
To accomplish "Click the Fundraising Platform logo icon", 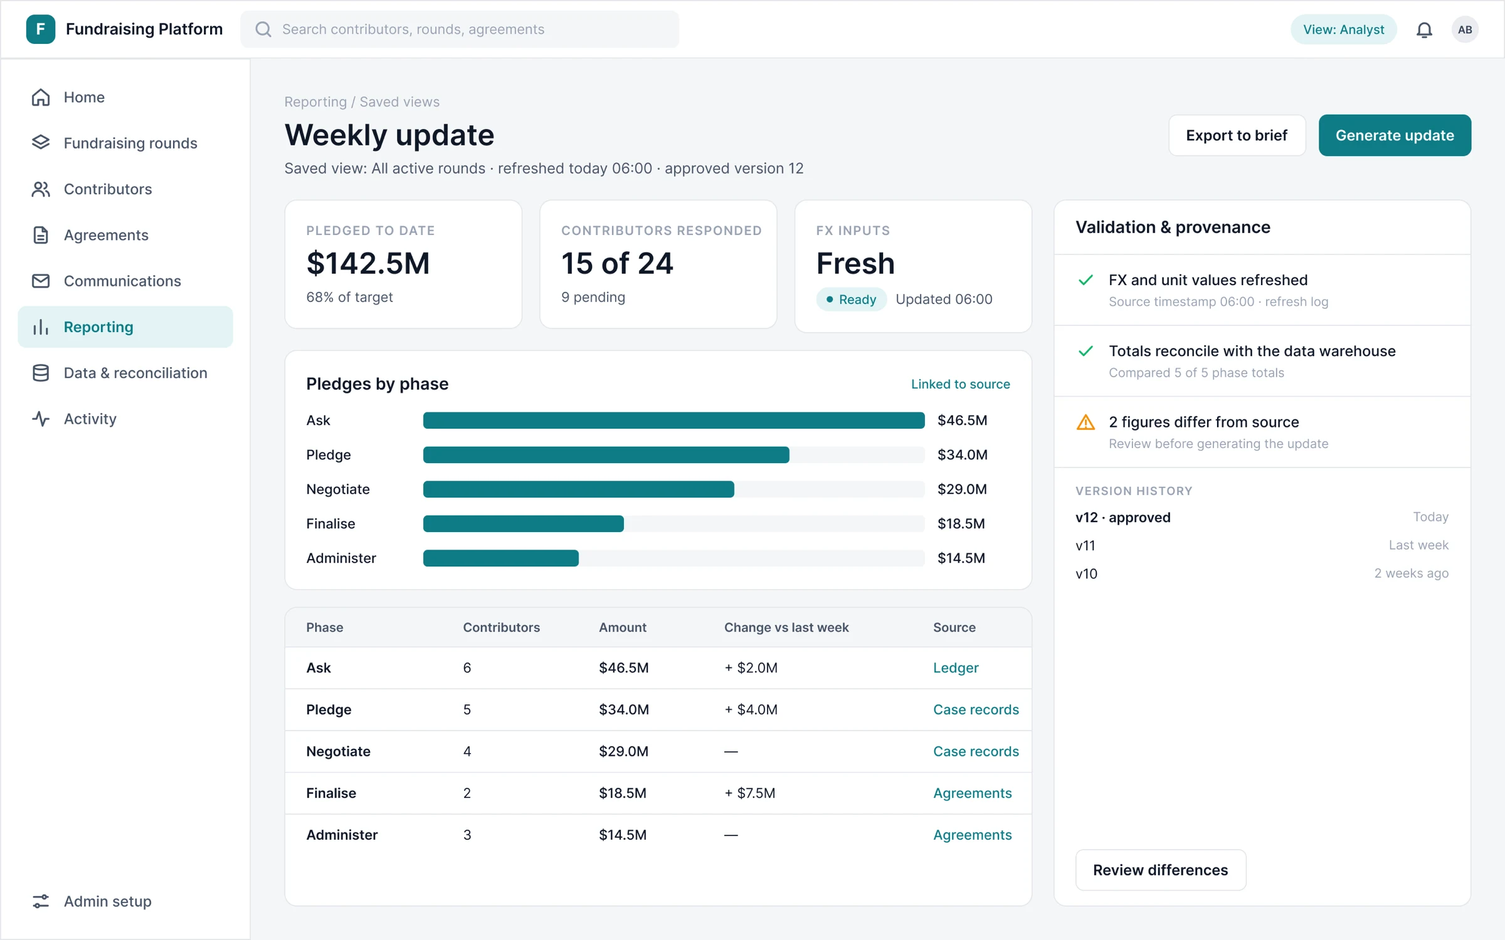I will coord(41,29).
